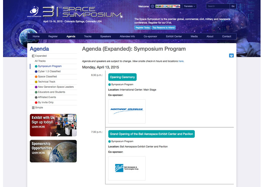Click Sponsorship Opportunities banner
Screen dimensions: 264x187
(x=53, y=151)
